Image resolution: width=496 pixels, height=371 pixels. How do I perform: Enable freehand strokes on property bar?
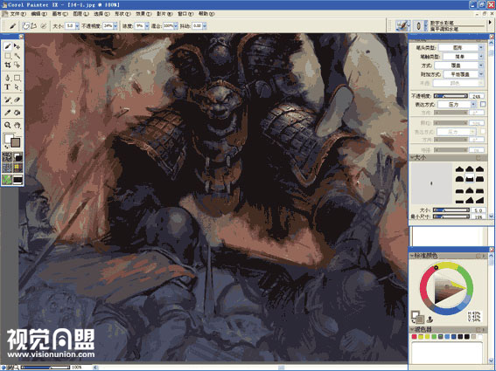pyautogui.click(x=26, y=26)
